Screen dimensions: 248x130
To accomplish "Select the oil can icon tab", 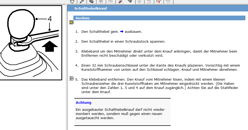I will point(168,2).
